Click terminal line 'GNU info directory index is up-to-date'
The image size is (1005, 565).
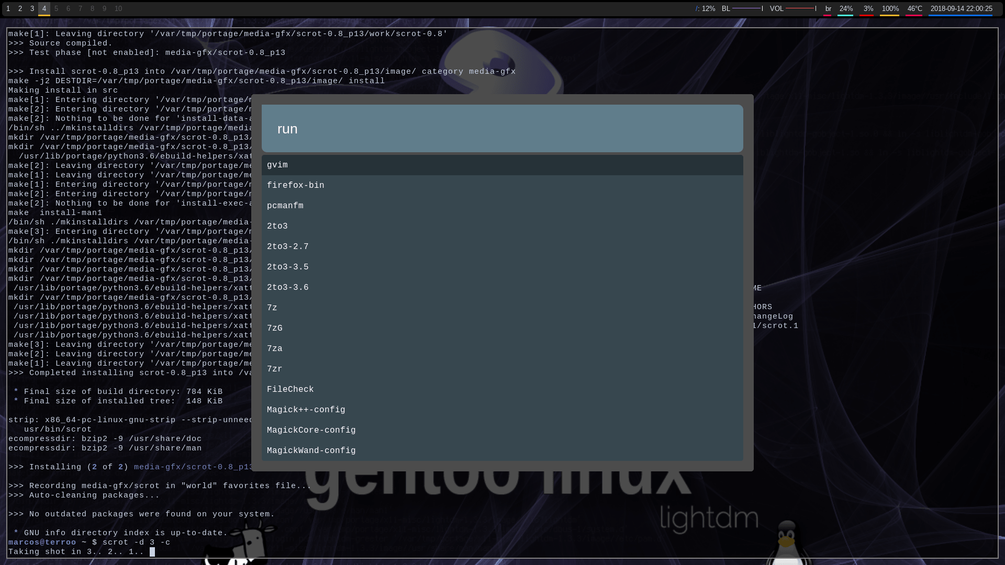[x=126, y=533]
